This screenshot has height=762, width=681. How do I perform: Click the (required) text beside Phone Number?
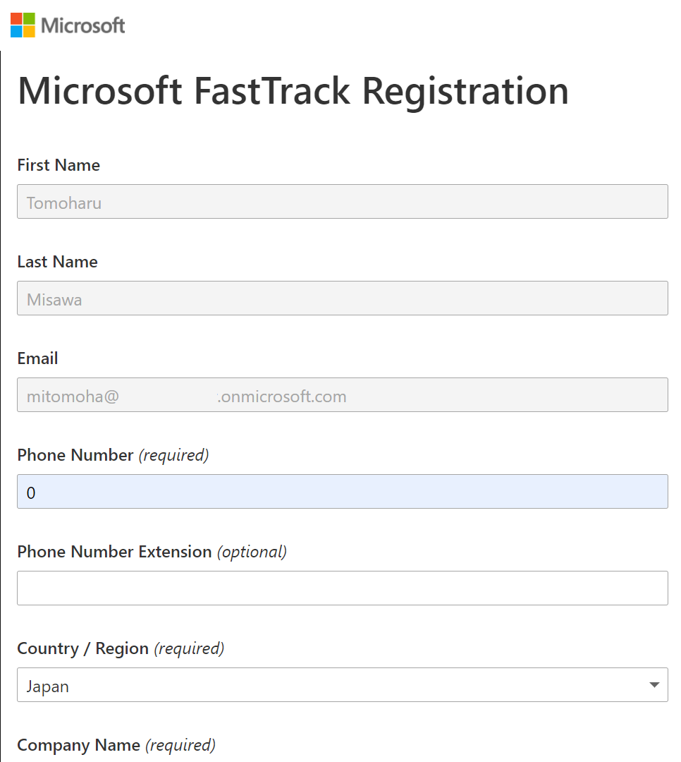[174, 456]
